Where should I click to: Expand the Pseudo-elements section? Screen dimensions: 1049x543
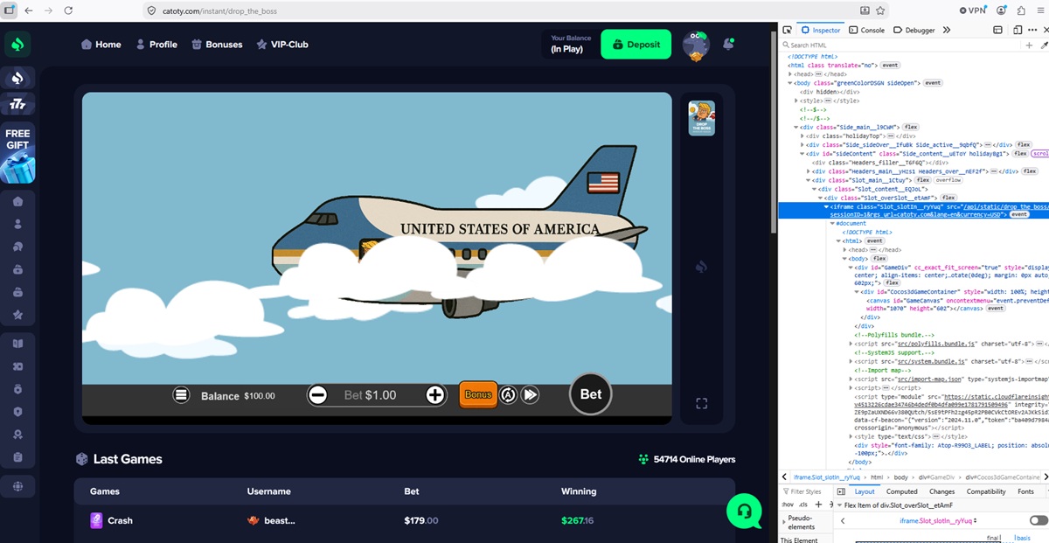tap(782, 523)
